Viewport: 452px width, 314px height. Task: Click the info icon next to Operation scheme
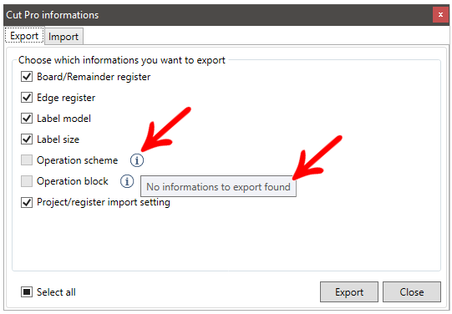137,160
